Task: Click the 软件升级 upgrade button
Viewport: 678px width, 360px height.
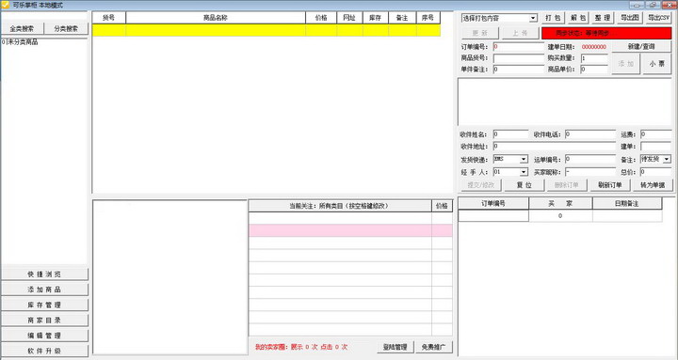Action: [x=44, y=351]
